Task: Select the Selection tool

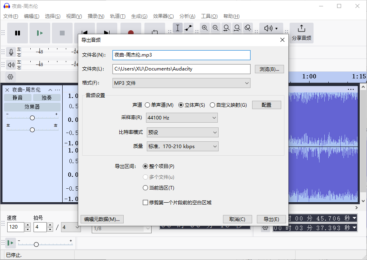Action: (x=178, y=28)
